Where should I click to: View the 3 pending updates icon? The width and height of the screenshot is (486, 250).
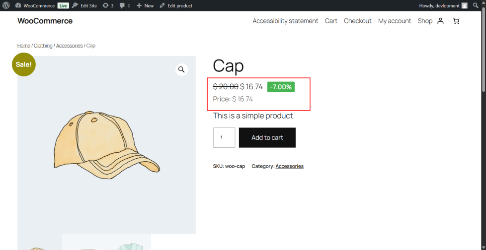108,5
